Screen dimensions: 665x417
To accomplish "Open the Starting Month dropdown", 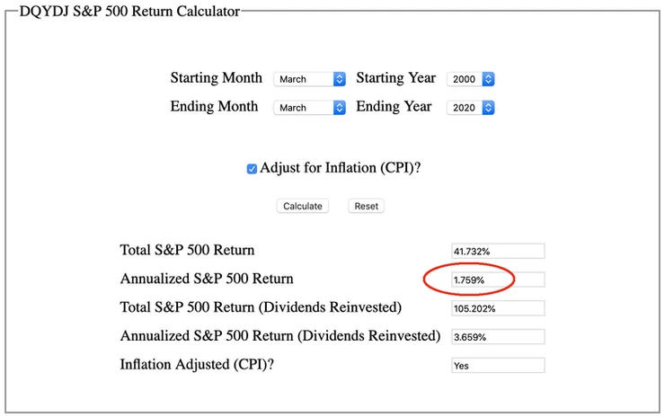I will tap(310, 79).
